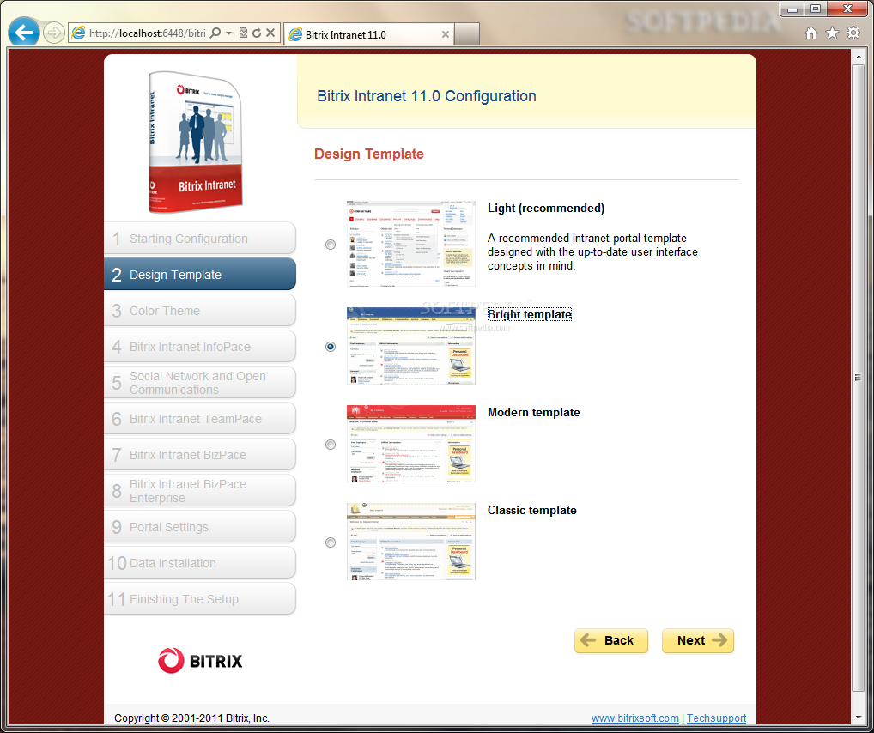Click the Bitrix Intranet product box image
874x733 pixels.
[196, 142]
